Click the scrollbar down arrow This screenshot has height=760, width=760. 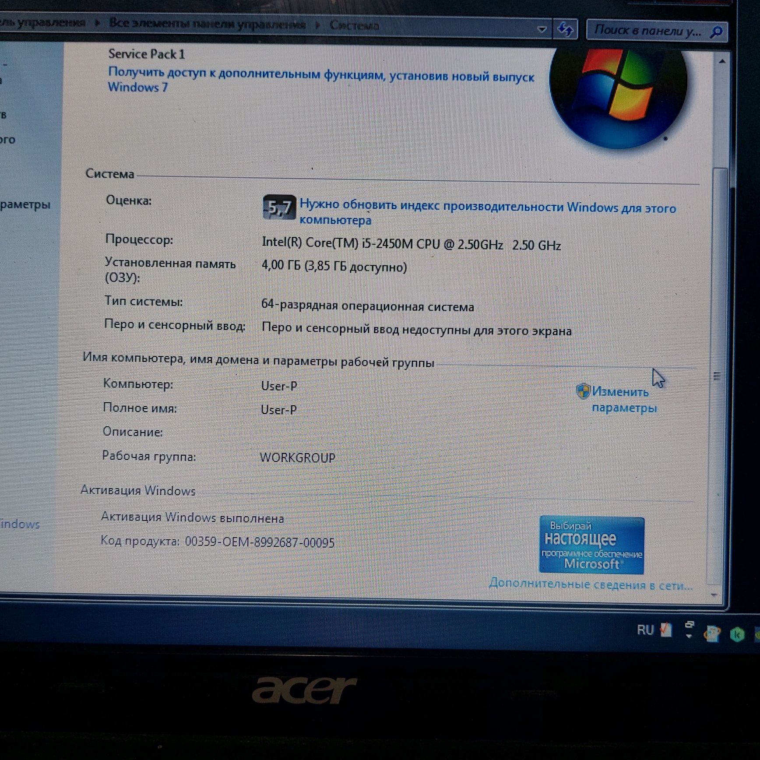click(714, 595)
